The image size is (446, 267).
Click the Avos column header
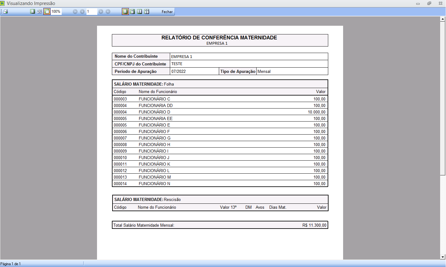click(260, 207)
